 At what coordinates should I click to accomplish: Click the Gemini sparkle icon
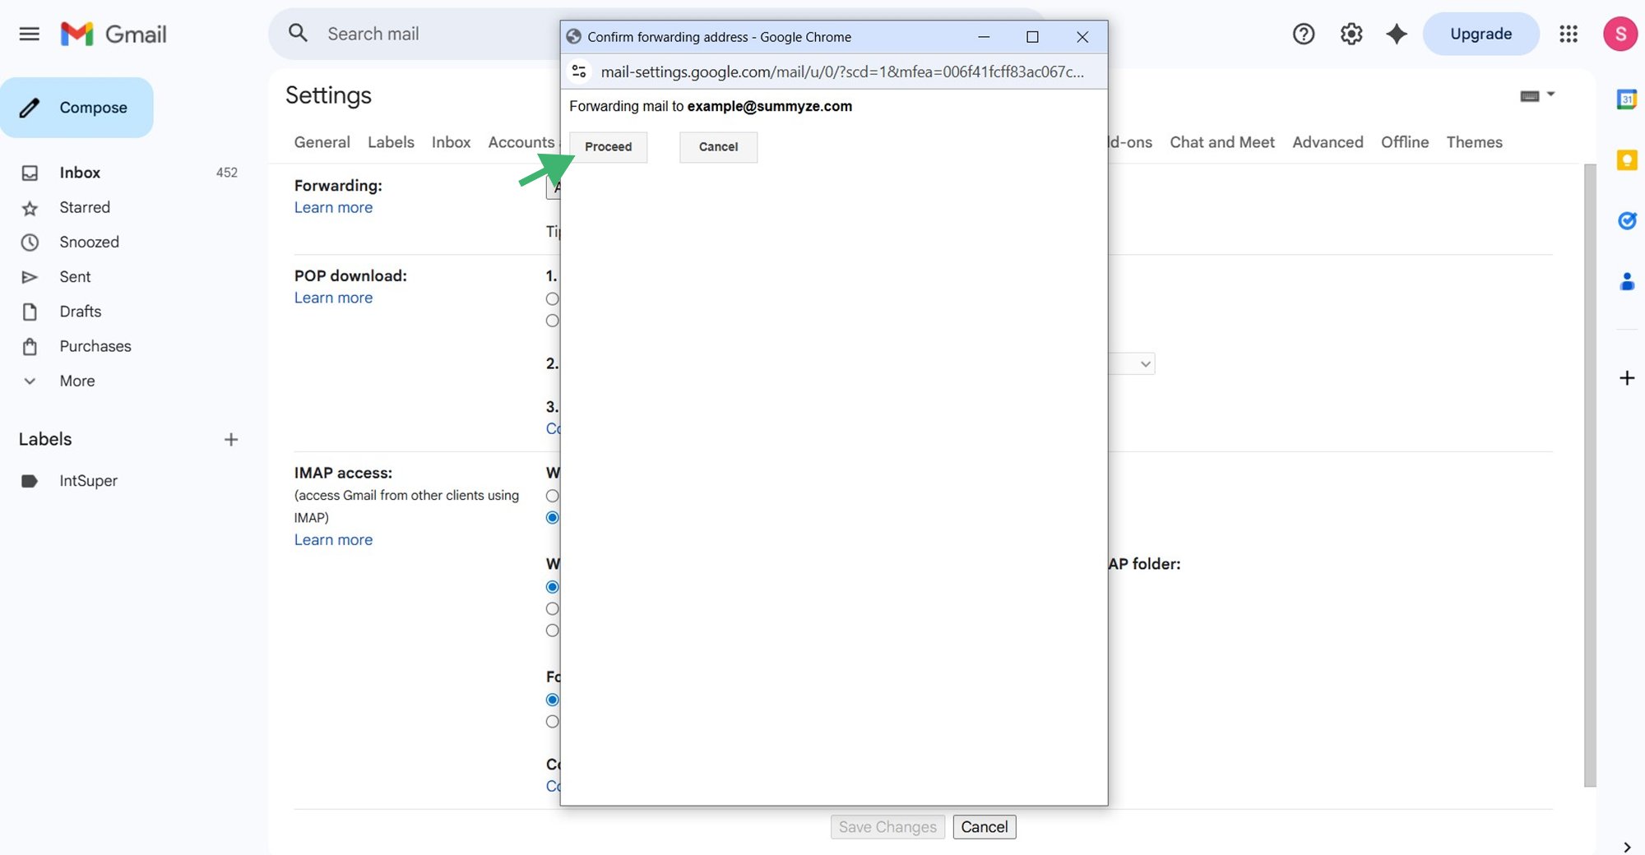pyautogui.click(x=1396, y=34)
